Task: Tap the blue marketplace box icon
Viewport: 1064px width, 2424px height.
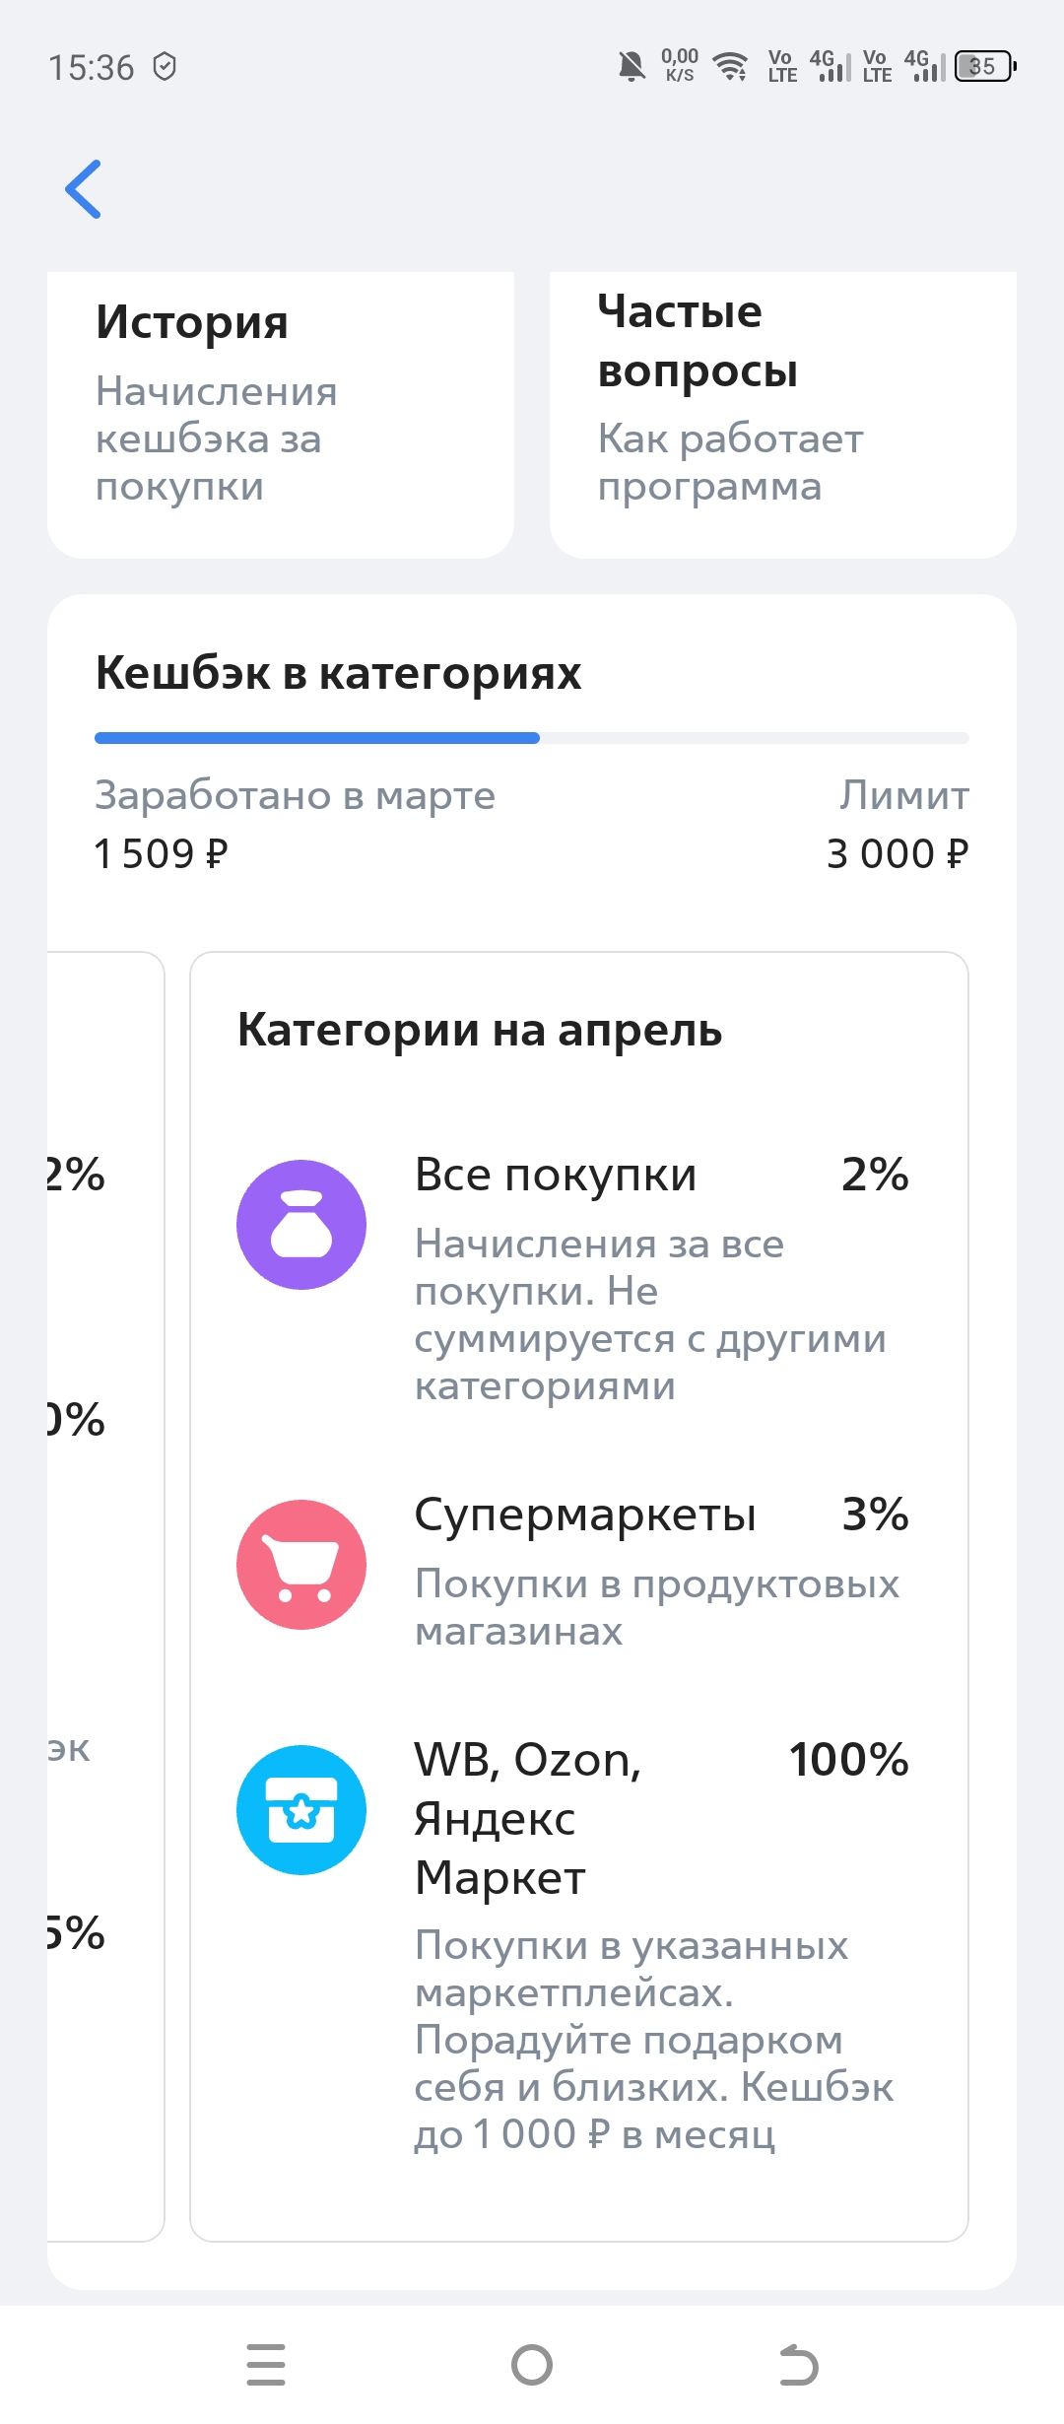Action: pos(301,1810)
